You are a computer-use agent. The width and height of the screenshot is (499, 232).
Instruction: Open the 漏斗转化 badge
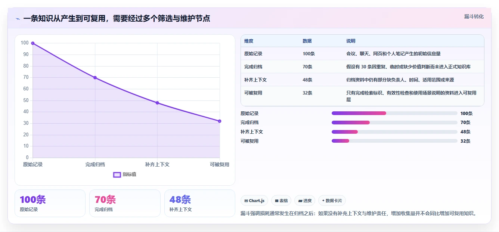click(474, 17)
